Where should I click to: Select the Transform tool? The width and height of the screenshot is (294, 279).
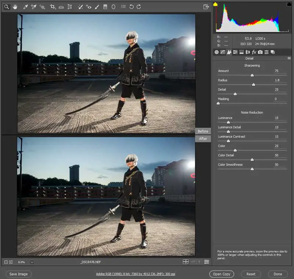click(69, 7)
